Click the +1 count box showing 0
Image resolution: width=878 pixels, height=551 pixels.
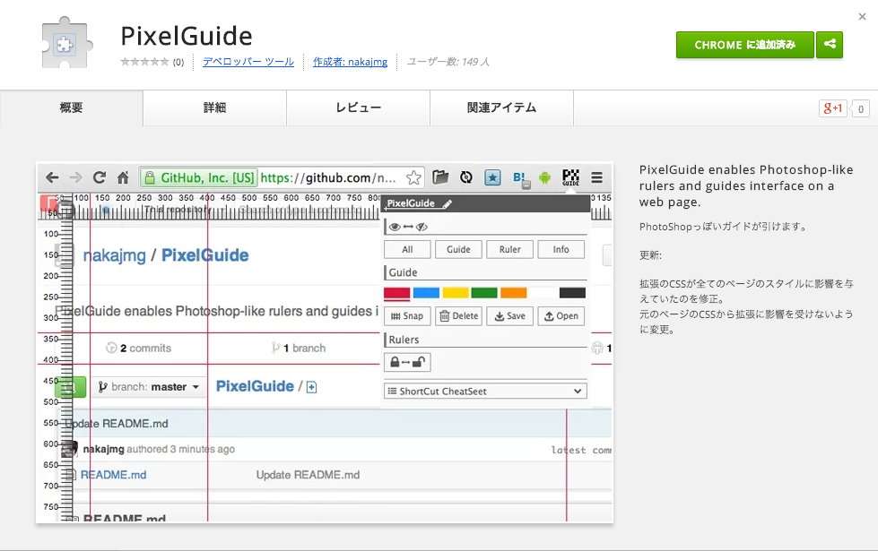[x=861, y=108]
